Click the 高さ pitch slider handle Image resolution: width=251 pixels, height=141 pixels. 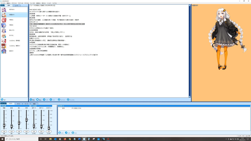(x=19, y=123)
